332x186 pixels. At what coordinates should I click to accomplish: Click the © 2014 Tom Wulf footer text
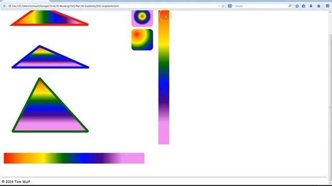click(x=16, y=181)
